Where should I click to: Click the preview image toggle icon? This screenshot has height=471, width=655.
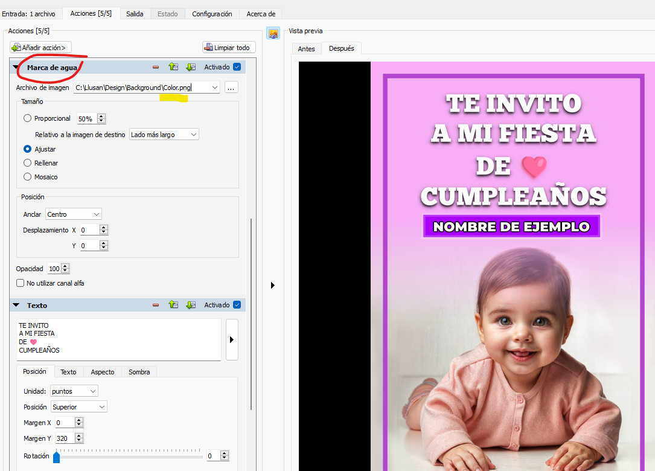pyautogui.click(x=273, y=34)
